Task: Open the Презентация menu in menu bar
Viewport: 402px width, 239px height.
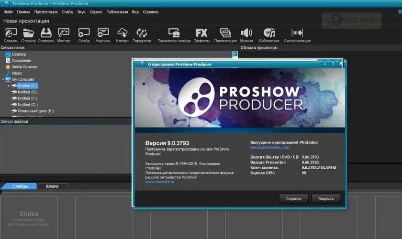Action: pyautogui.click(x=46, y=12)
